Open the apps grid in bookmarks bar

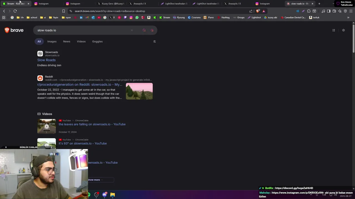point(4,17)
